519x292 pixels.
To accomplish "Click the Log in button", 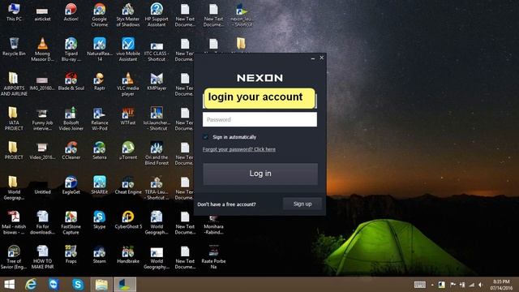I will 260,174.
